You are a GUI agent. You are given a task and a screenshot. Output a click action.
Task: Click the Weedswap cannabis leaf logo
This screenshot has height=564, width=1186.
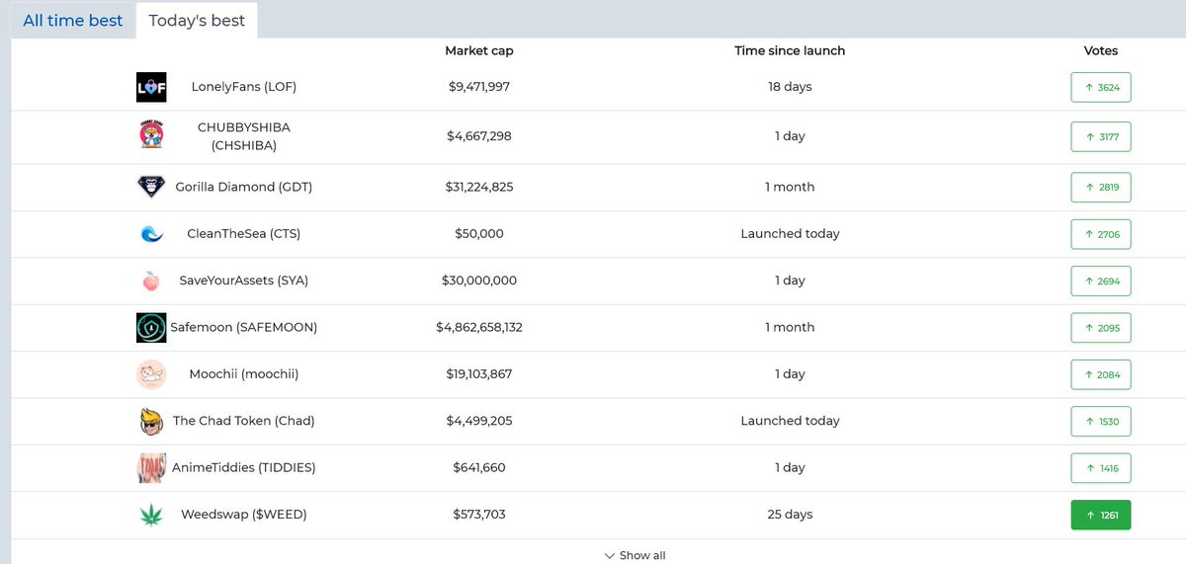pyautogui.click(x=151, y=515)
